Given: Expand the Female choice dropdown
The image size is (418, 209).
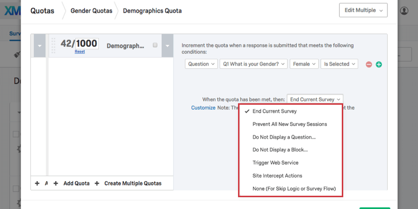Looking at the screenshot, I should pyautogui.click(x=303, y=64).
